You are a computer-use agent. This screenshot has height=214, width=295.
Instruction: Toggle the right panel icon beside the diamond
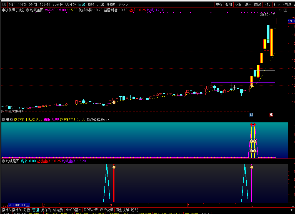click(285, 10)
